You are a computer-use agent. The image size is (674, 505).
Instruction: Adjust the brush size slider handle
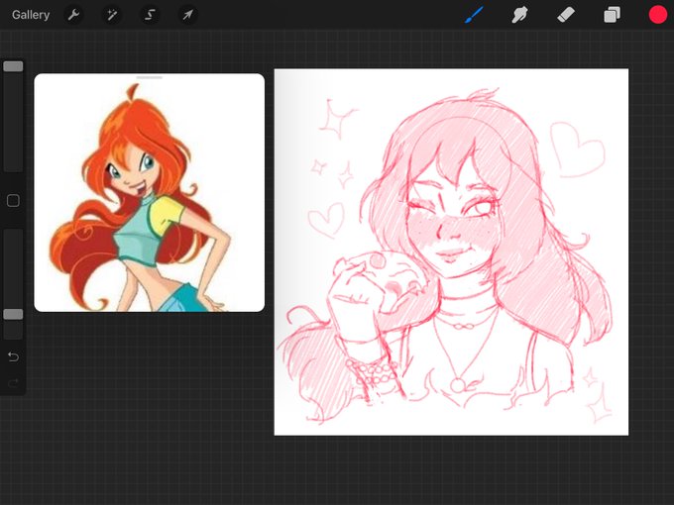pyautogui.click(x=13, y=66)
